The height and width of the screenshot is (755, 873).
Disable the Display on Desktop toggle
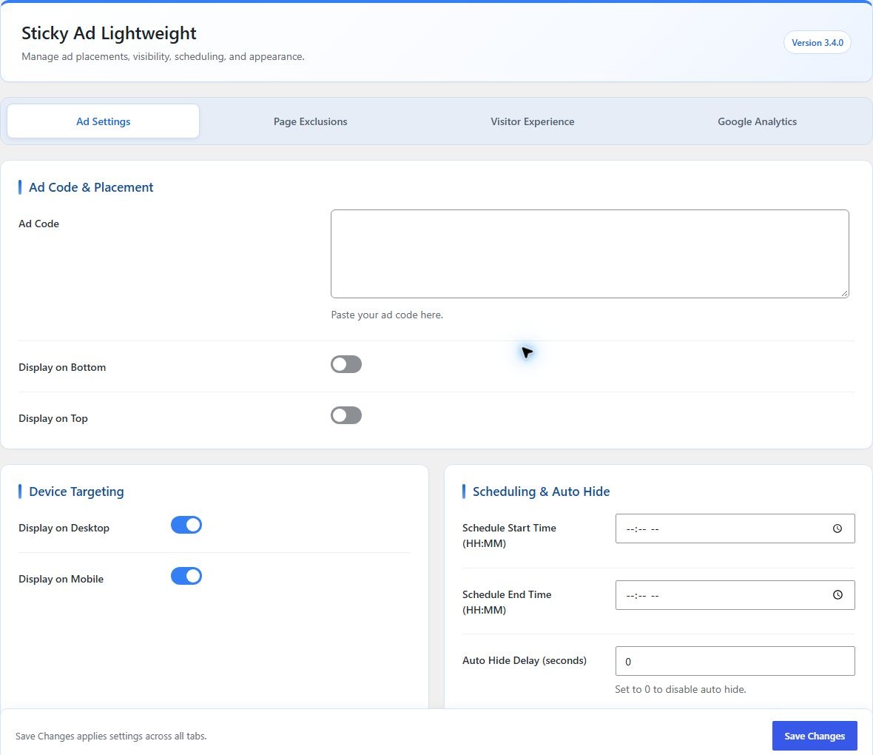pos(186,525)
